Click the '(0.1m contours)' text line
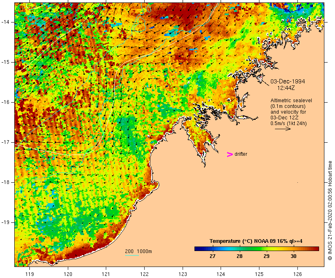This screenshot has height=278, width=335. 288,106
